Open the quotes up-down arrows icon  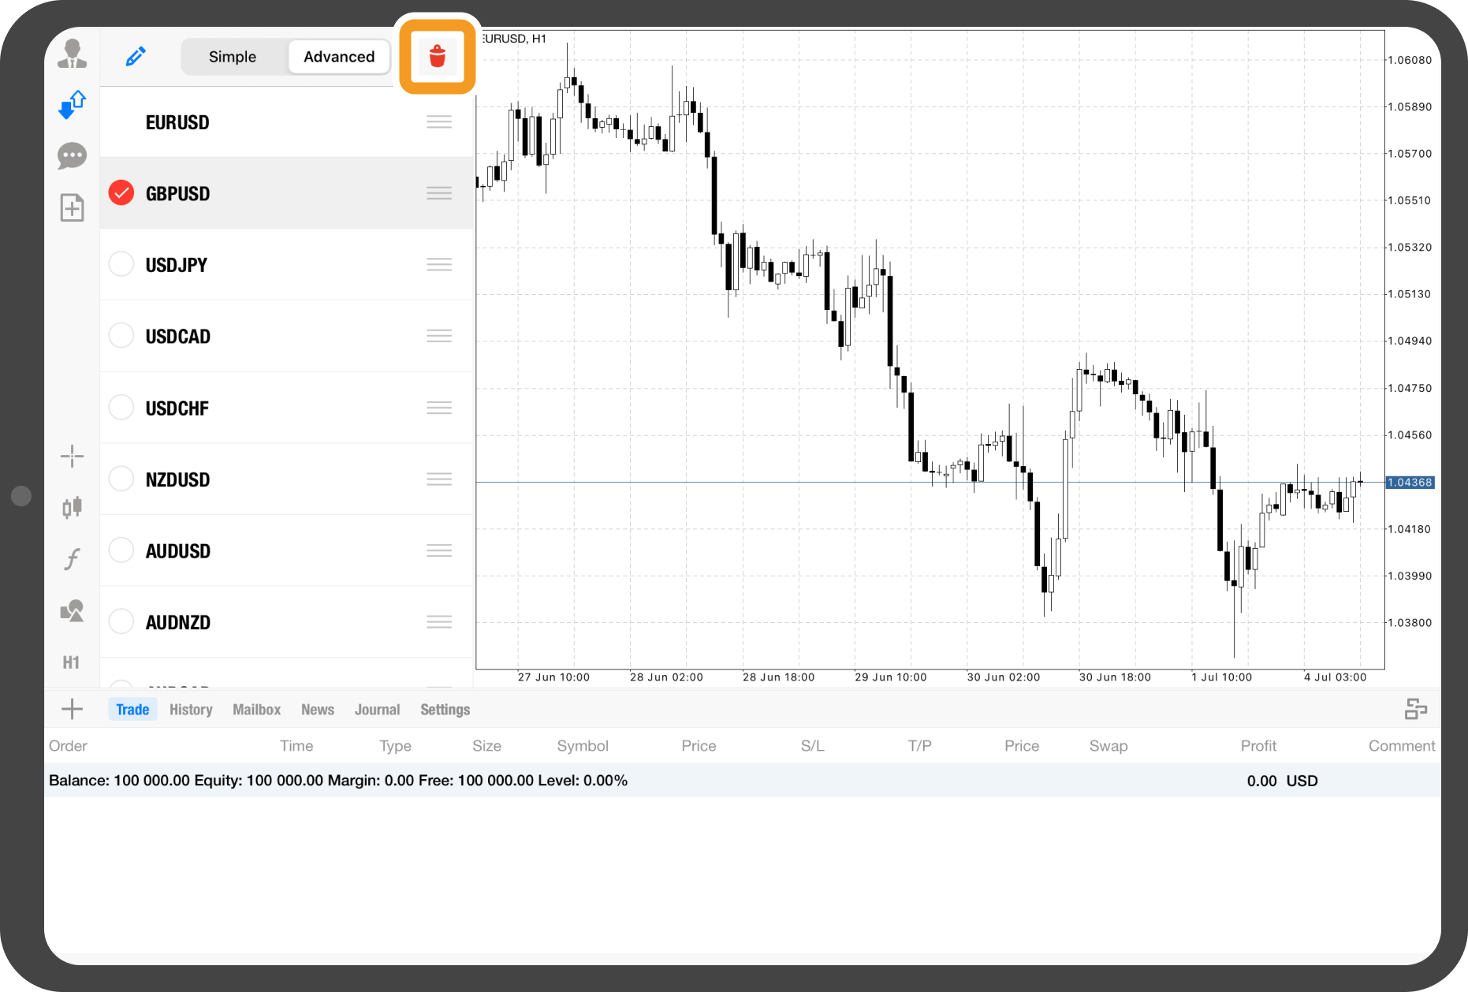click(72, 105)
